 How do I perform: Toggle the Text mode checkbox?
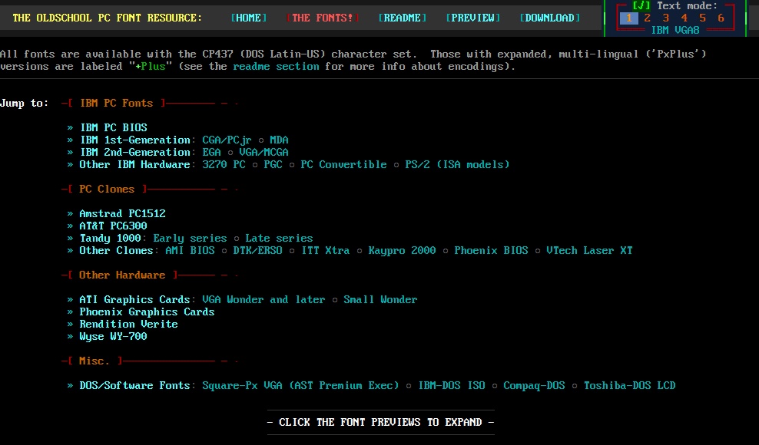pos(641,5)
